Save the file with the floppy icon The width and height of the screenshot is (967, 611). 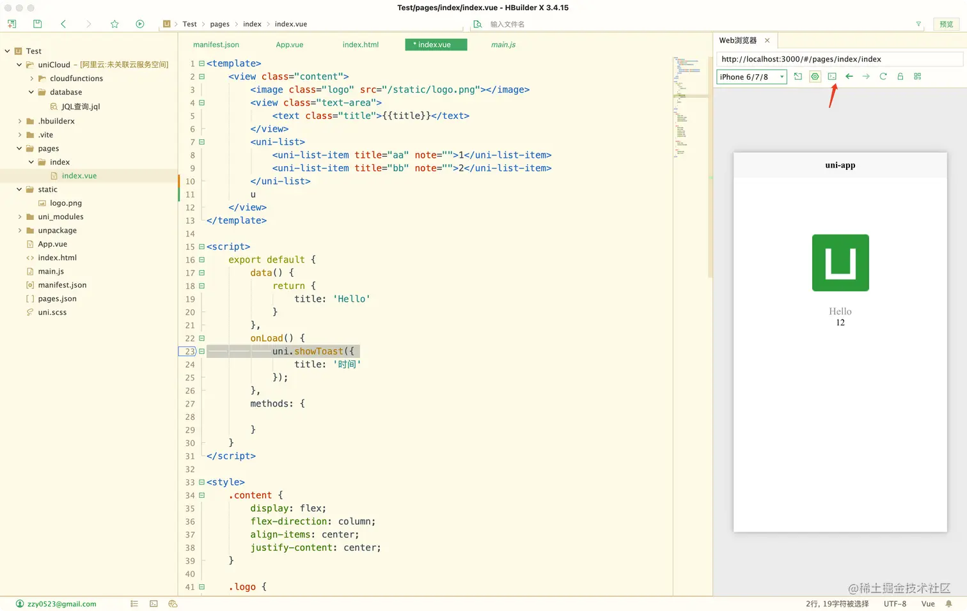pos(37,24)
